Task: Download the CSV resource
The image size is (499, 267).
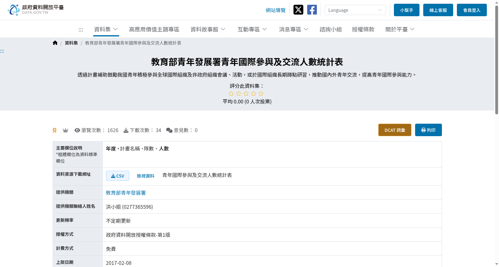Action: click(x=118, y=176)
